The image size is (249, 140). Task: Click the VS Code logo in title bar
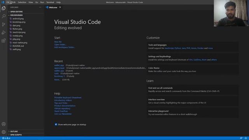[x=3, y=2]
